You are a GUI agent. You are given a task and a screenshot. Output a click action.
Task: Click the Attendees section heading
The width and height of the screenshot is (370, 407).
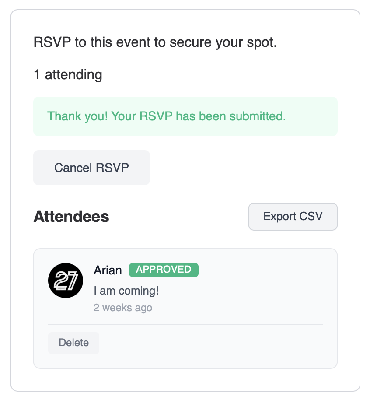coord(71,217)
